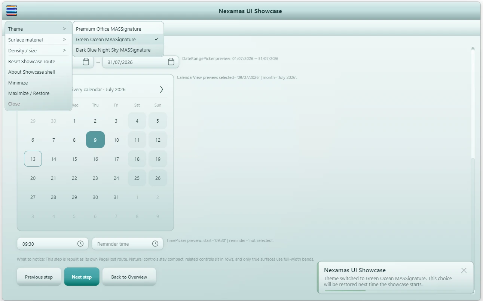Screen dimensions: 483x301
Task: Pick Saturday July 4 in the calendar
Action: [137, 121]
